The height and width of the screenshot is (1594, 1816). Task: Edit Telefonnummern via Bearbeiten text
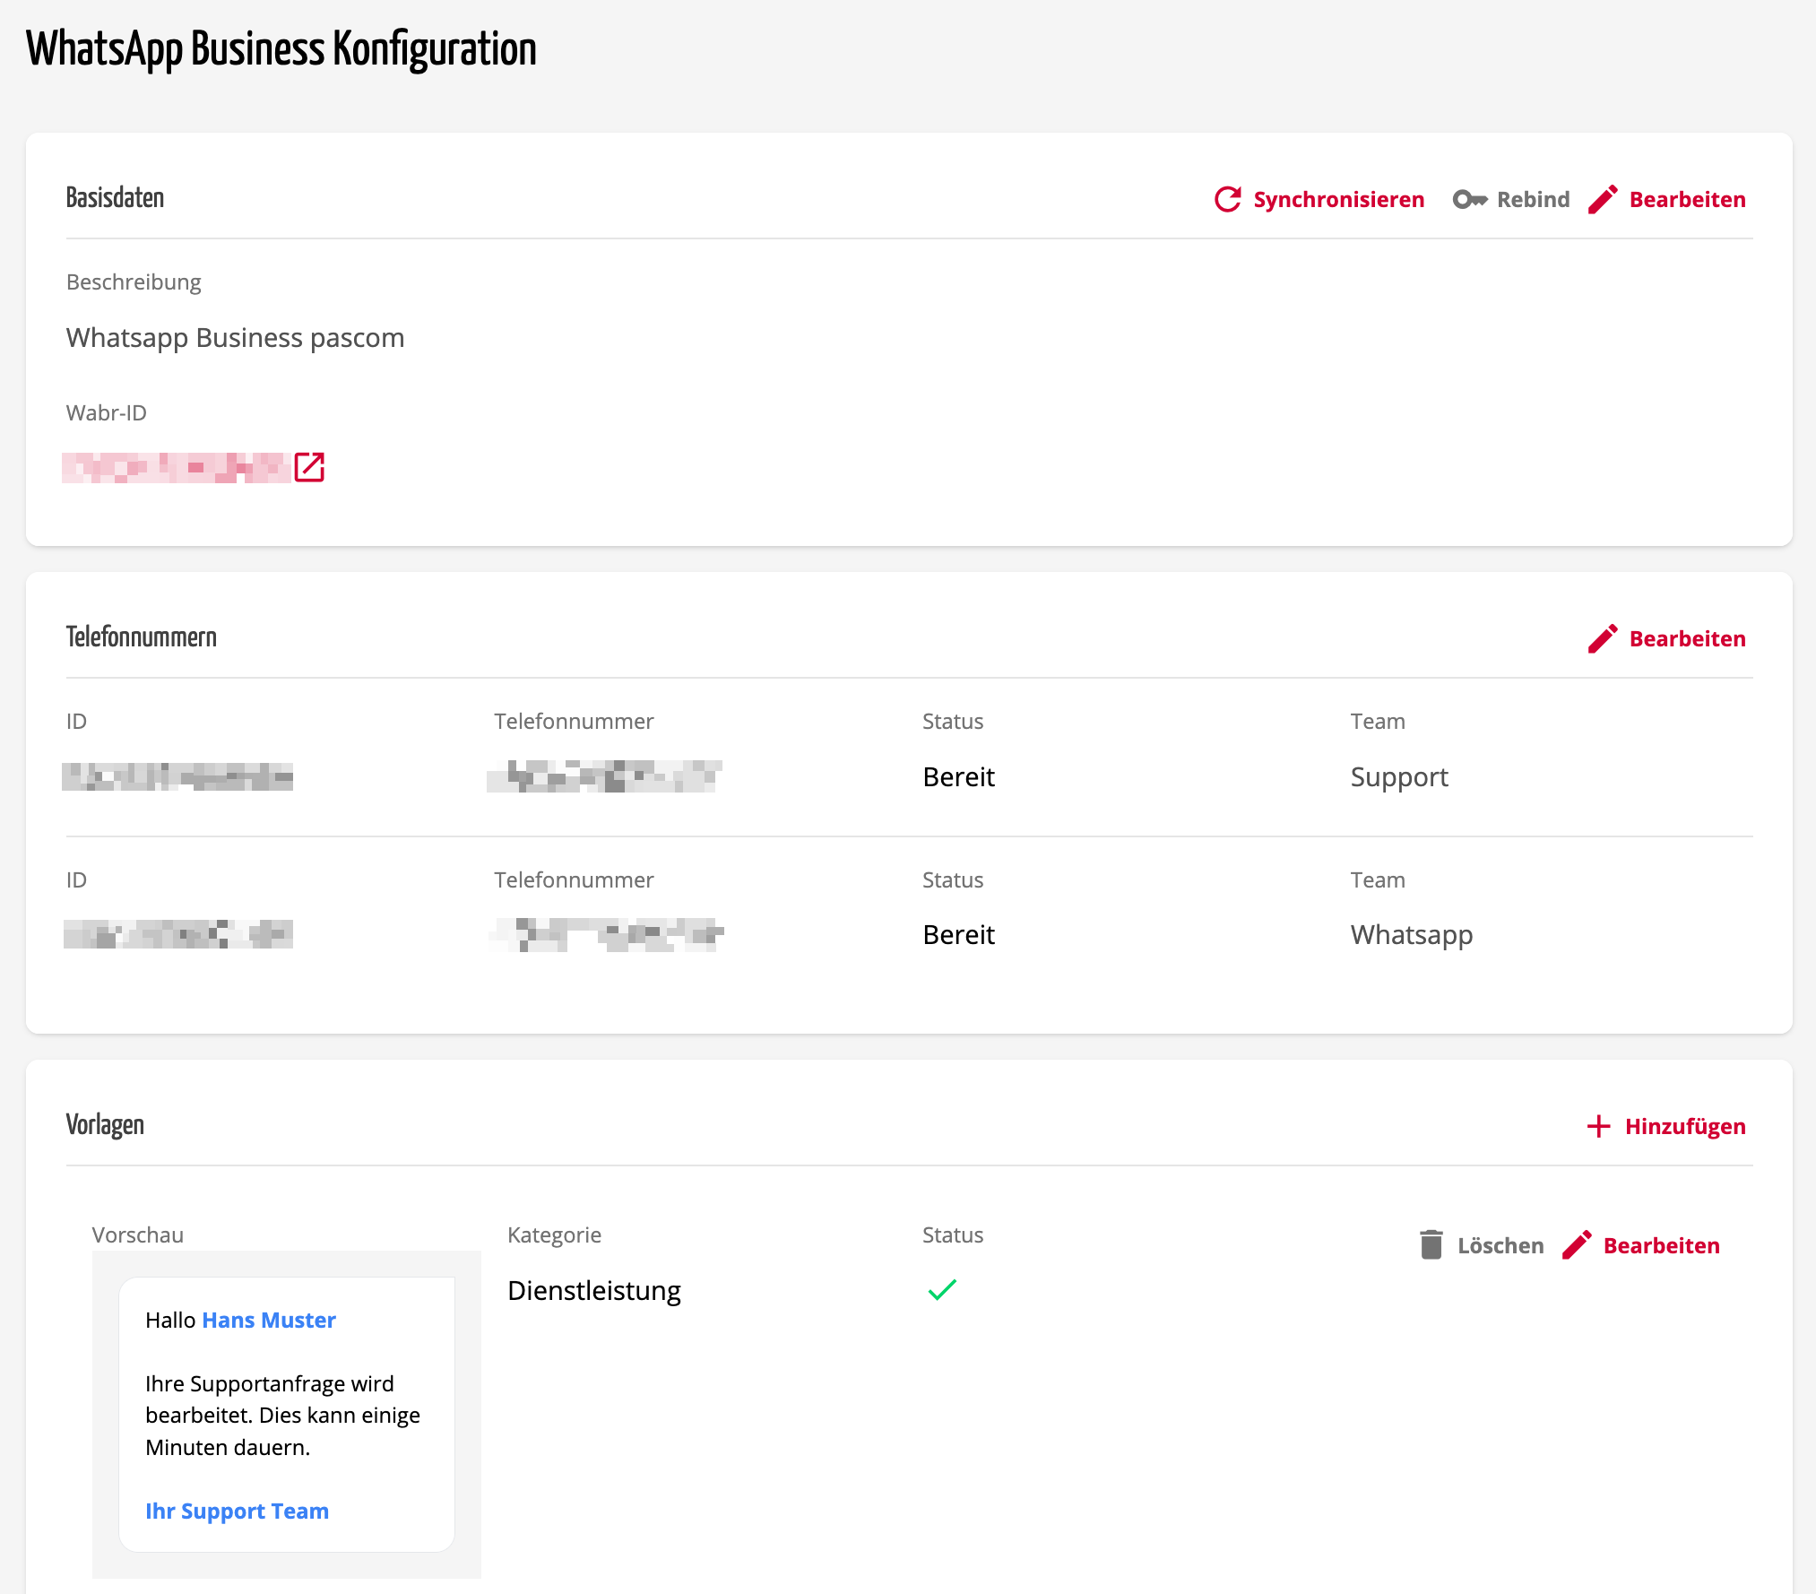pos(1687,638)
